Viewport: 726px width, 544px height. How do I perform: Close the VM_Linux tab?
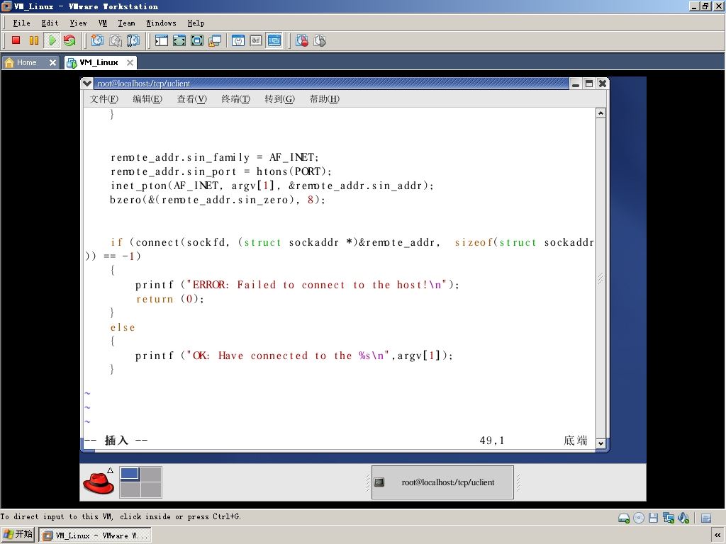130,62
